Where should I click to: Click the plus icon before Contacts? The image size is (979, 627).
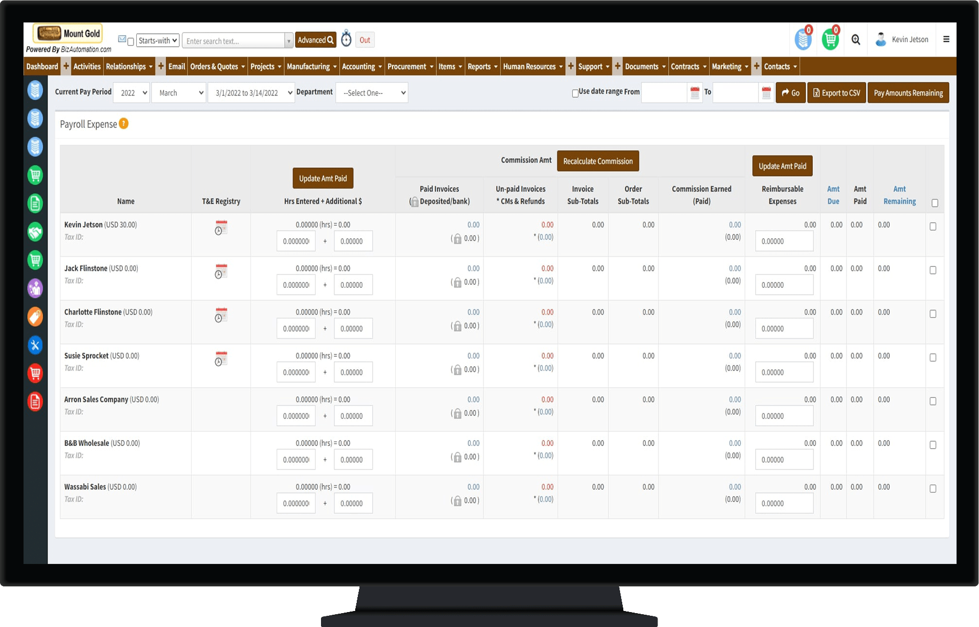[757, 66]
